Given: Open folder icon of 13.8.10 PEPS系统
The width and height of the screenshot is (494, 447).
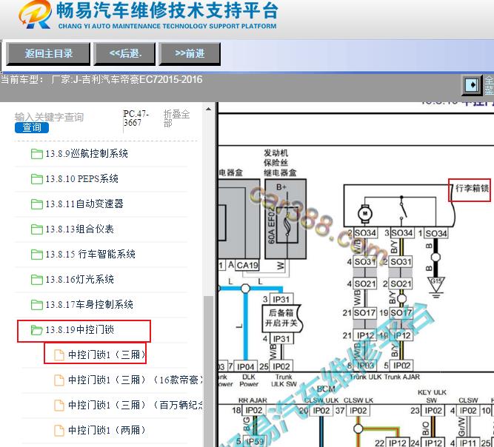Looking at the screenshot, I should pos(37,179).
